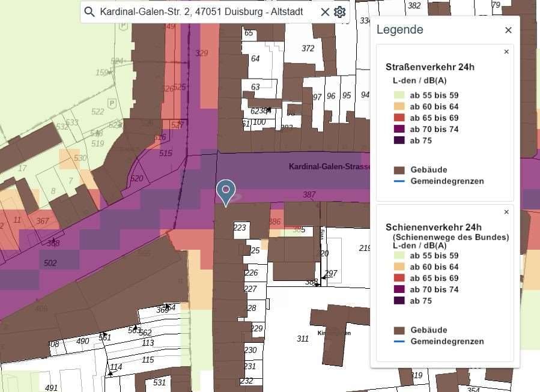Select Schienenverkehr 'ab 65 bis 69' swatch
540x392 pixels.
coord(399,278)
